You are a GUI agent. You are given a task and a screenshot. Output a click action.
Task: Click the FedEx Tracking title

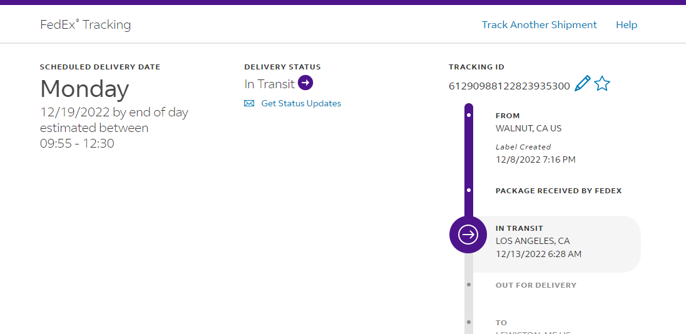86,25
